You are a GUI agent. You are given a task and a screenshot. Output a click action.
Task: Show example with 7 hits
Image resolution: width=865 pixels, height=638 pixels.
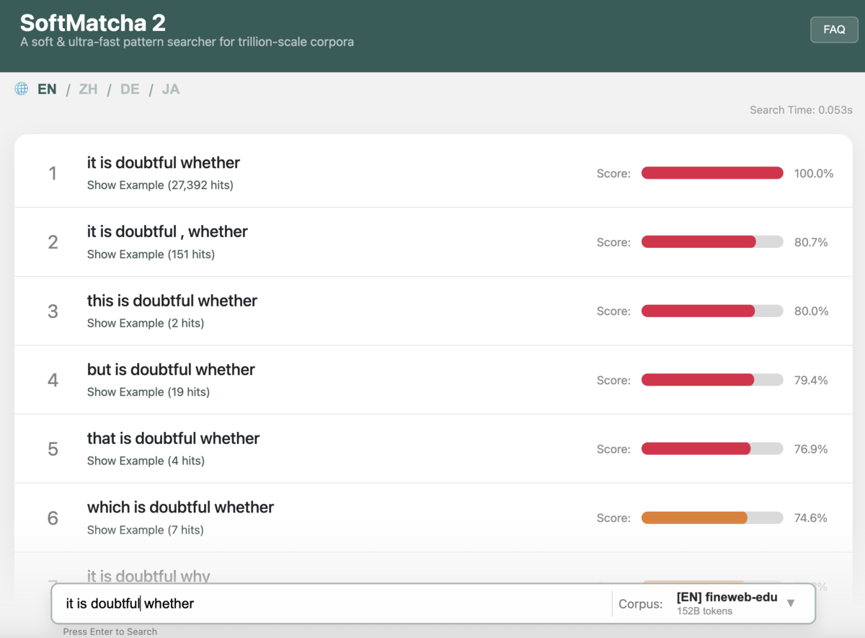[146, 530]
